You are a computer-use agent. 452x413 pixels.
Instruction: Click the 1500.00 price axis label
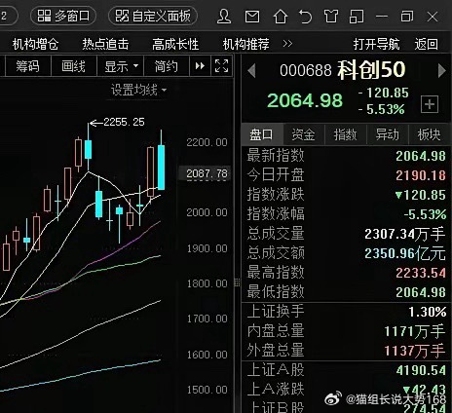coord(207,390)
